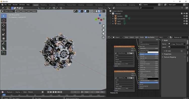
Task: Click the current frame number field
Action: [75, 92]
